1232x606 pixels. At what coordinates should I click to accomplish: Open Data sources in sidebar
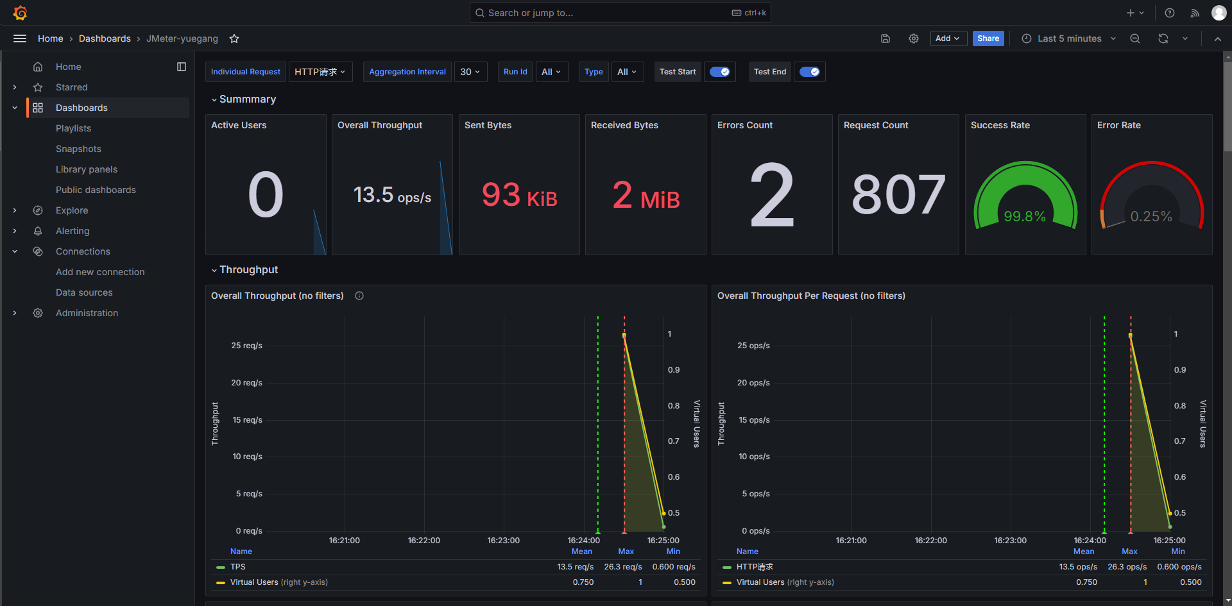pyautogui.click(x=84, y=292)
